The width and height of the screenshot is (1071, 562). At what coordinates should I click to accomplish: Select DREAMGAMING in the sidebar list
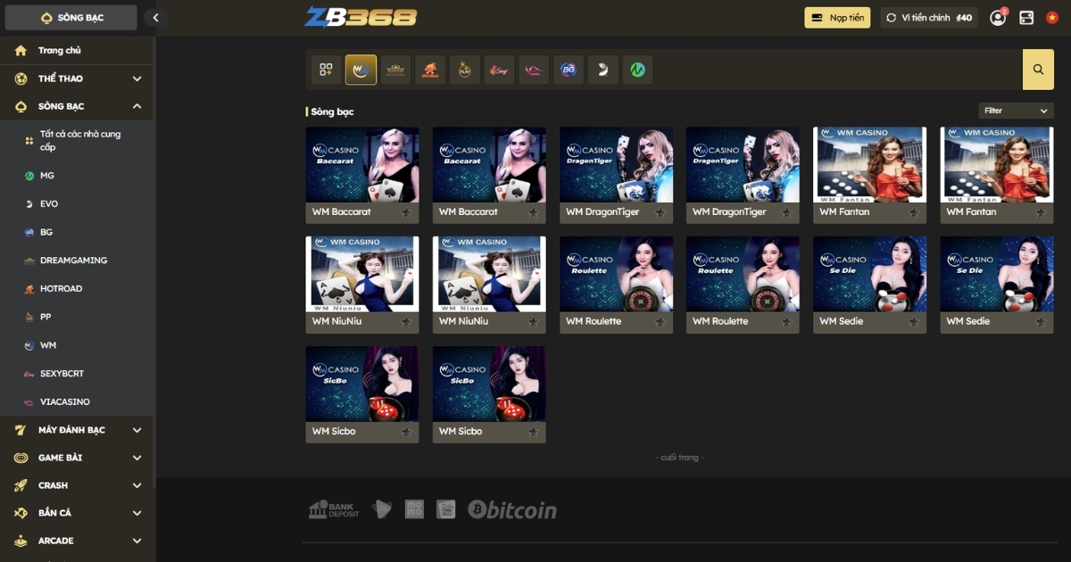pos(73,260)
